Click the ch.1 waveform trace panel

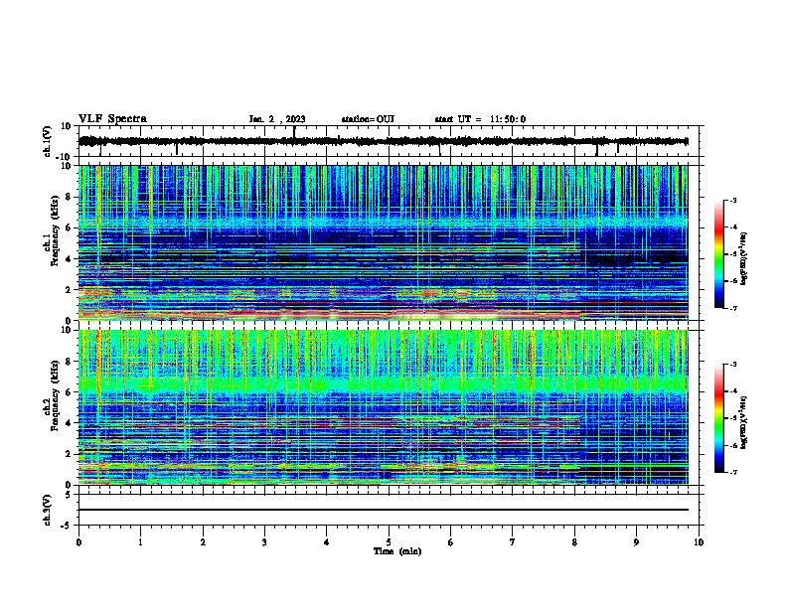tap(389, 141)
